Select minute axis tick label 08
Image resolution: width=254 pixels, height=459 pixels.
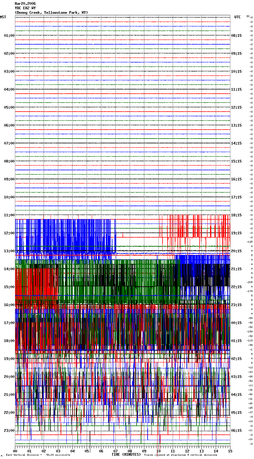pos(130,451)
